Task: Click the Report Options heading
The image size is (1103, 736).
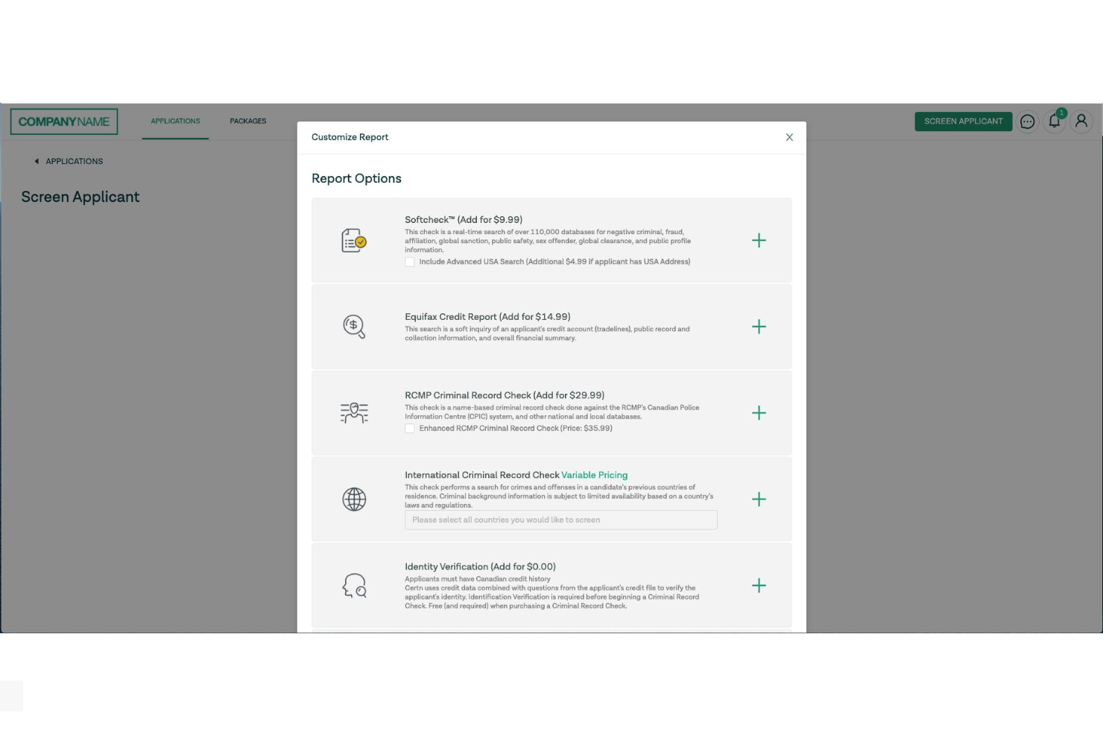Action: tap(356, 178)
